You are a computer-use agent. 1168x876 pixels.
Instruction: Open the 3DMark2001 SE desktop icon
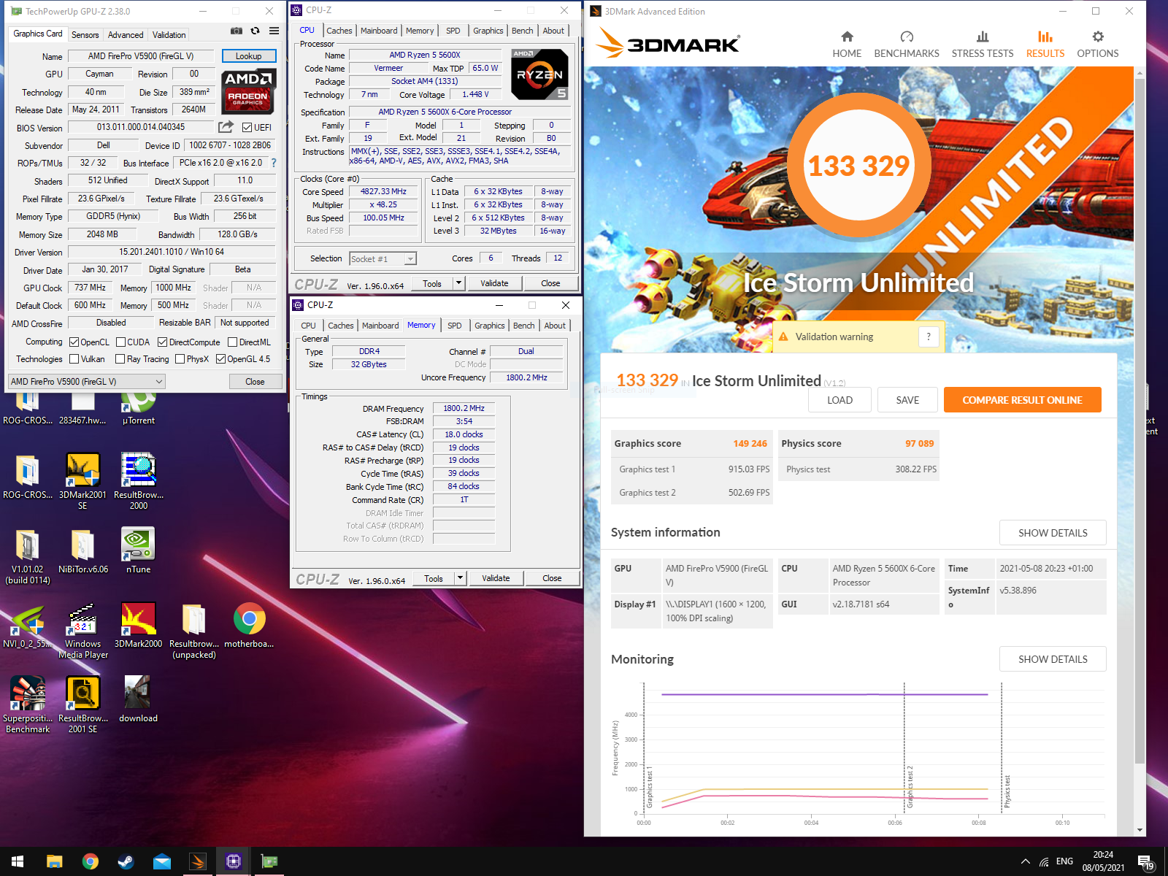click(82, 482)
